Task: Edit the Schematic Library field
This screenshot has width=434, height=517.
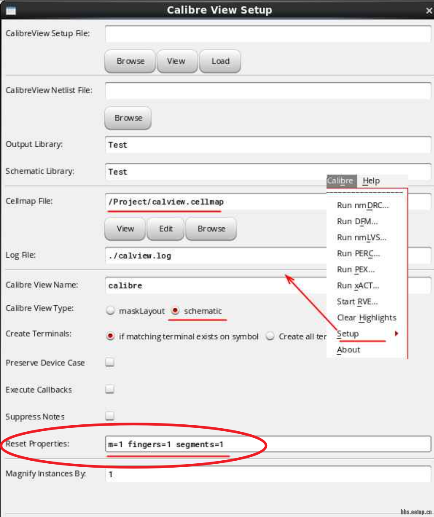Action: (216, 172)
